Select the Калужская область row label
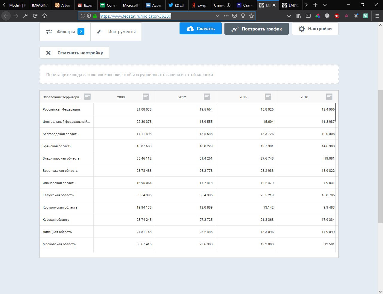 (x=58, y=195)
